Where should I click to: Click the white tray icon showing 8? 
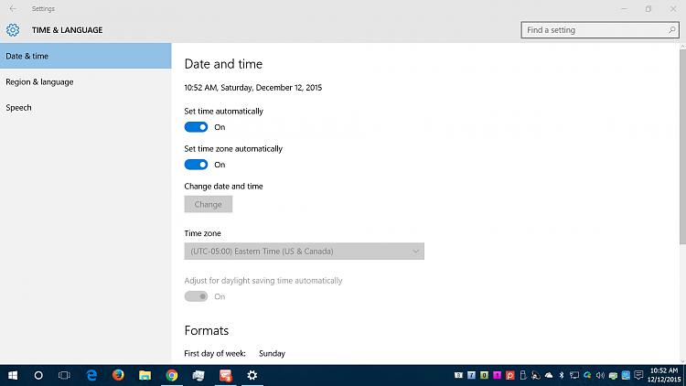(x=458, y=375)
